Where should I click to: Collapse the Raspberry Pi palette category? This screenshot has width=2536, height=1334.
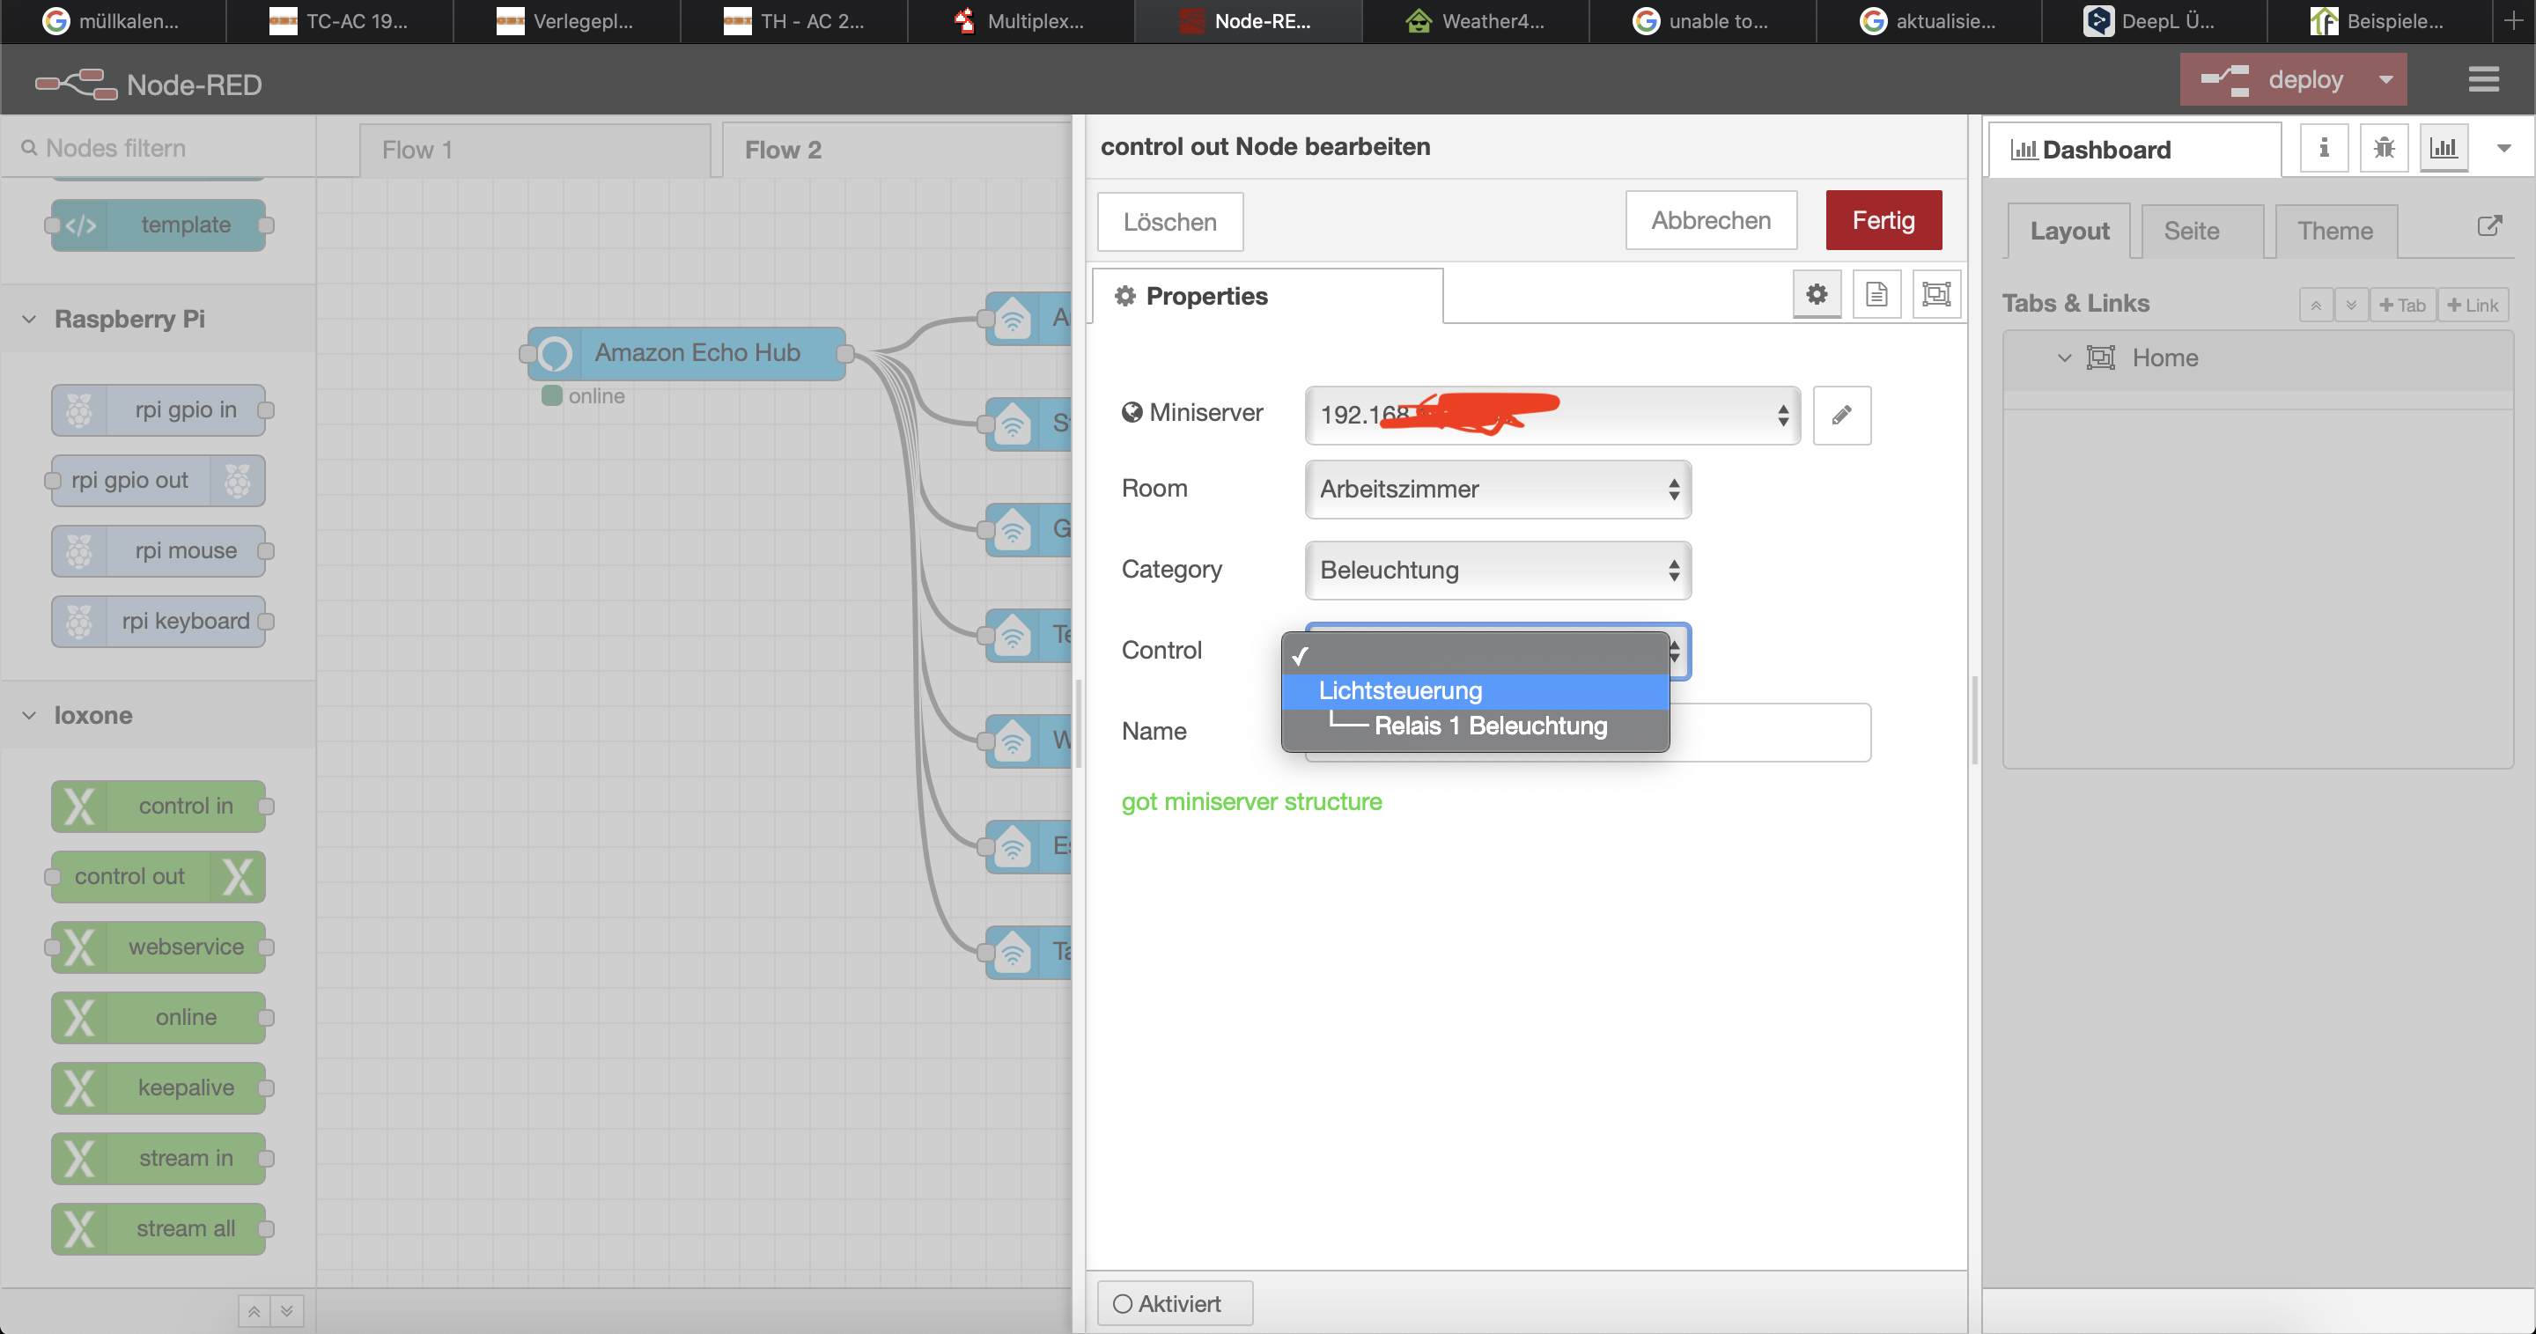point(30,319)
